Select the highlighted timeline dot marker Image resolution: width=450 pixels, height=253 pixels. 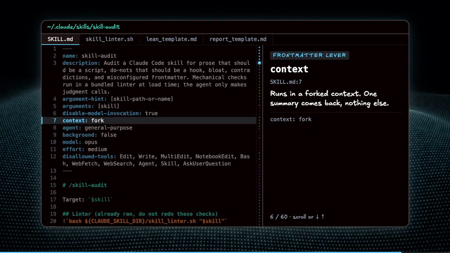[259, 63]
